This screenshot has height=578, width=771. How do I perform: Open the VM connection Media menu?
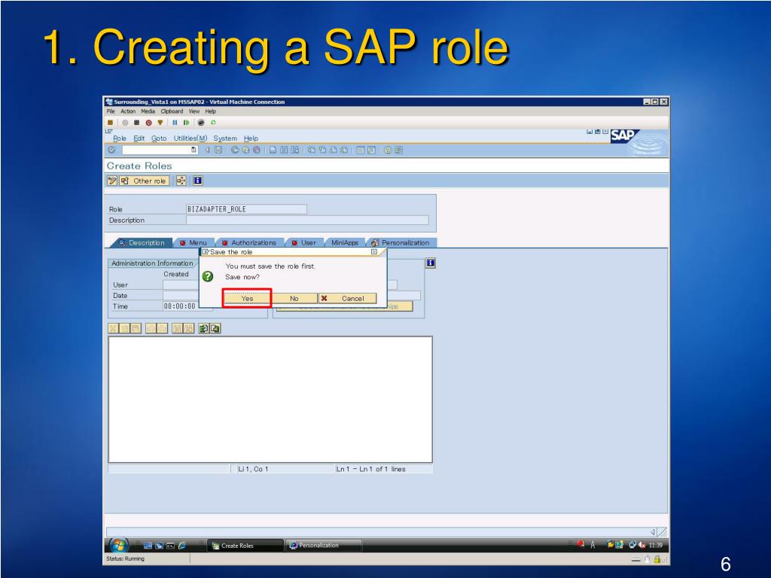click(x=148, y=111)
